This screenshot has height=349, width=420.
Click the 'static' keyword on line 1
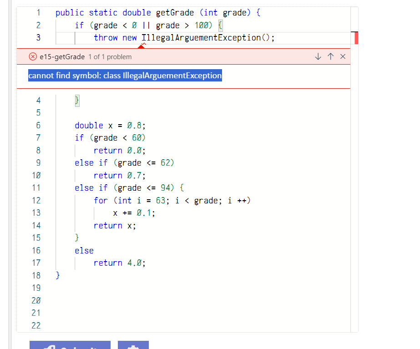coord(103,13)
